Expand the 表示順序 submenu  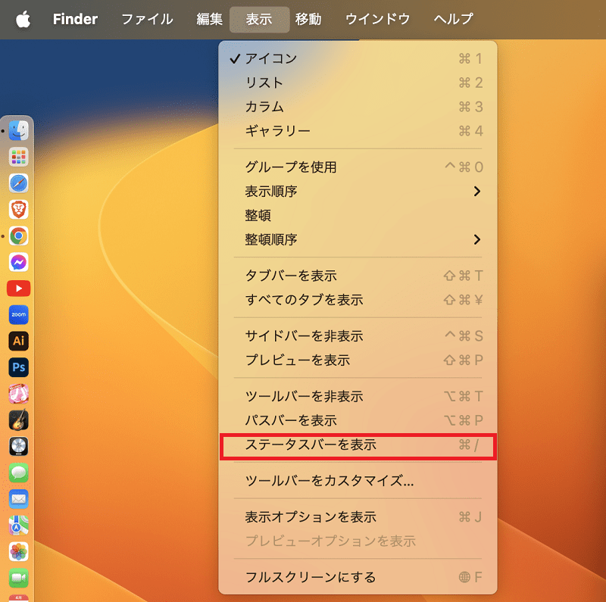(x=358, y=192)
